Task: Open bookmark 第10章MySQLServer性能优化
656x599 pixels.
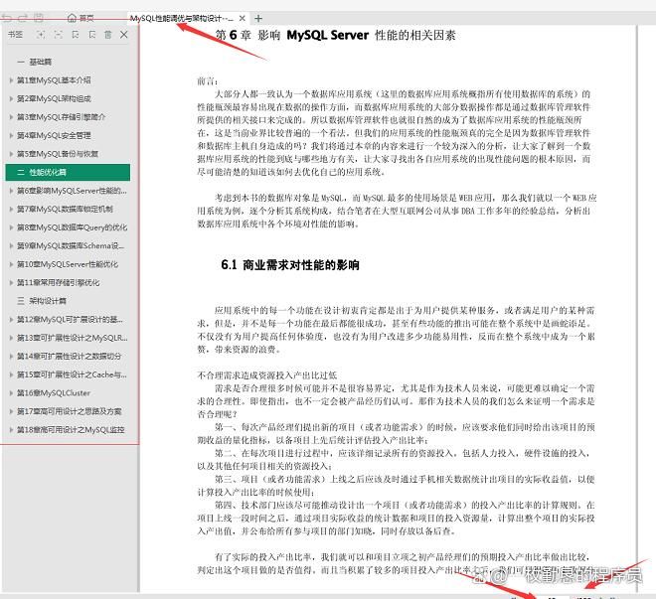Action: click(68, 264)
